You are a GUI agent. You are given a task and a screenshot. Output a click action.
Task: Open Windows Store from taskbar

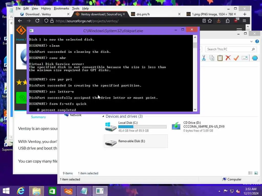[x=52, y=191]
